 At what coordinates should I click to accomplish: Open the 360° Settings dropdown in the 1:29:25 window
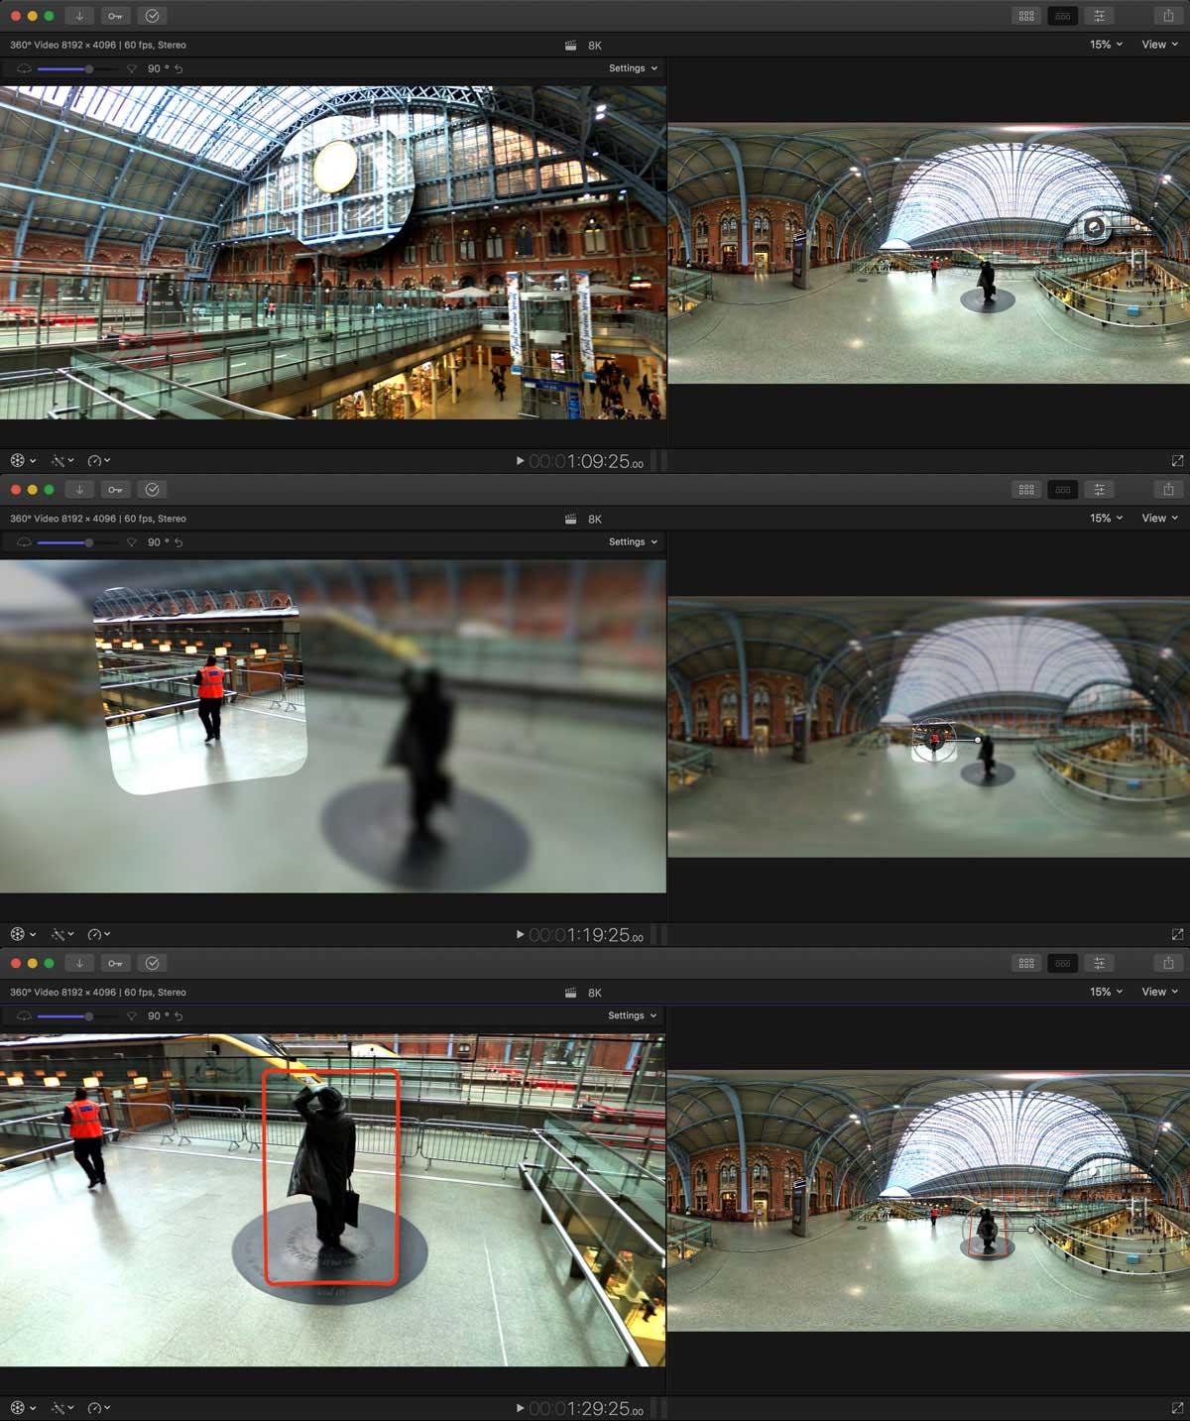pyautogui.click(x=632, y=1016)
